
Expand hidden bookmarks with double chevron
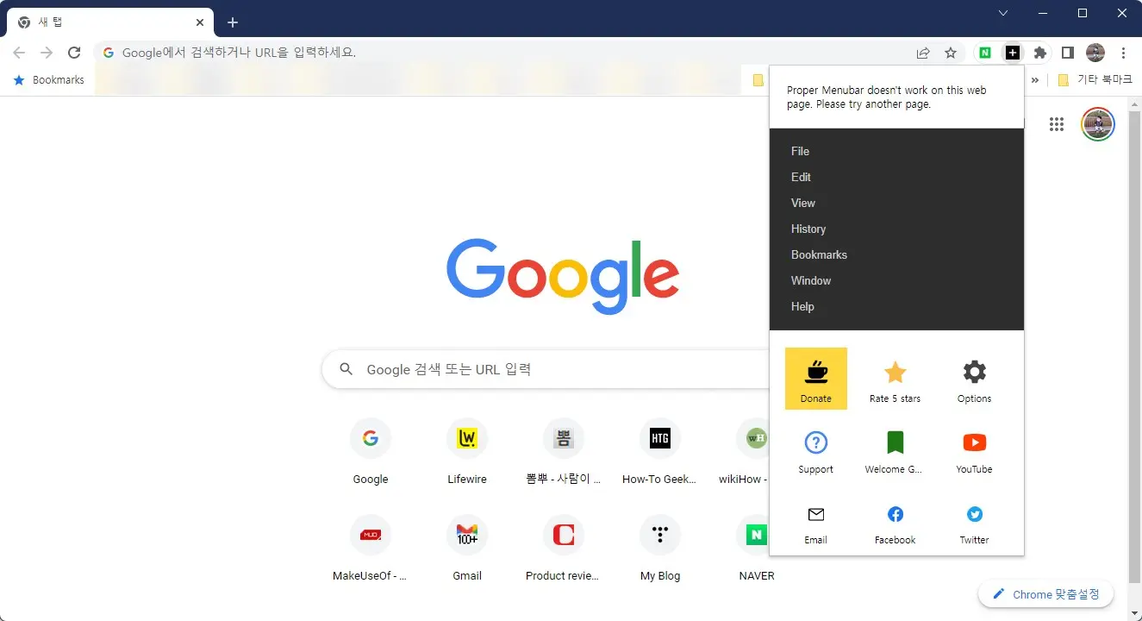(1035, 80)
